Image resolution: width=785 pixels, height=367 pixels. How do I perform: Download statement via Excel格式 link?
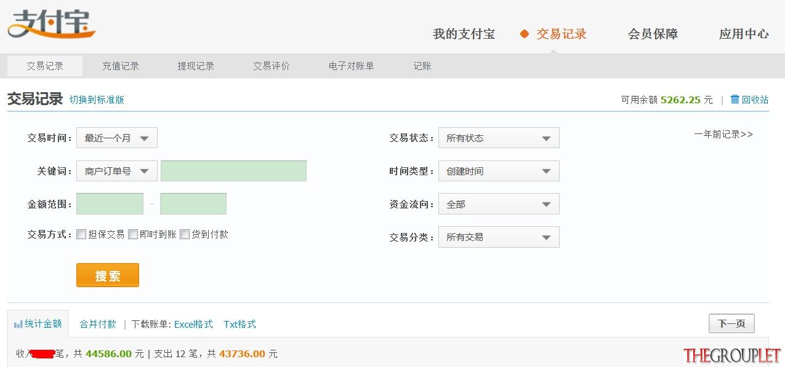coord(193,324)
